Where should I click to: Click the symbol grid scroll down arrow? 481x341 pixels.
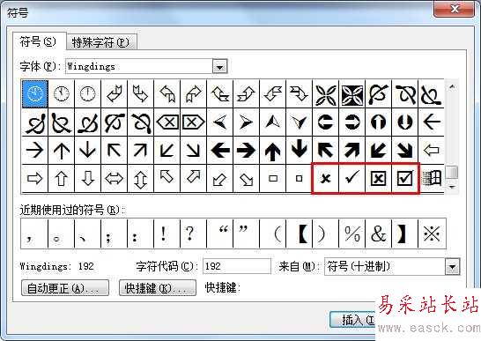[x=452, y=186]
